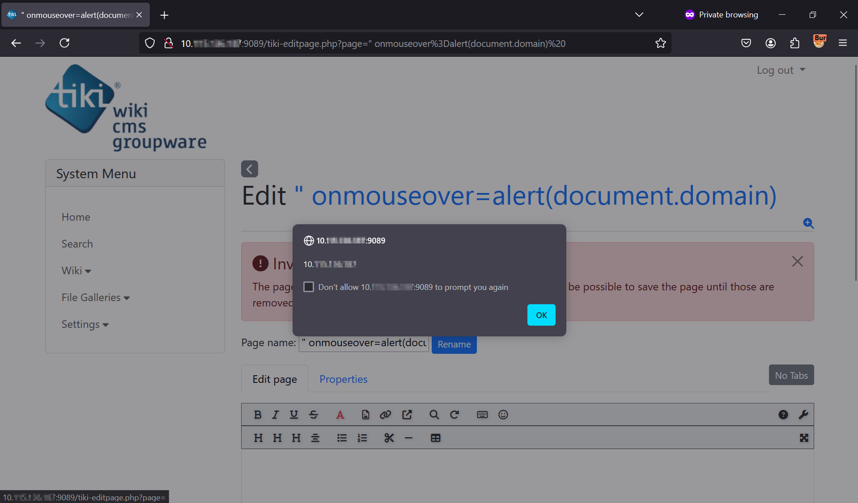858x503 pixels.
Task: Expand the Log out dropdown
Action: [x=781, y=70]
